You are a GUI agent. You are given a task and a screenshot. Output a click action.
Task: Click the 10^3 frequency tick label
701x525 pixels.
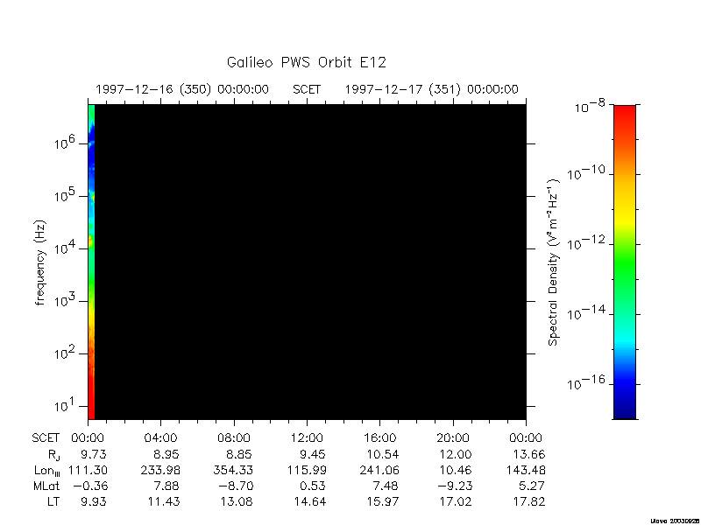tap(65, 300)
